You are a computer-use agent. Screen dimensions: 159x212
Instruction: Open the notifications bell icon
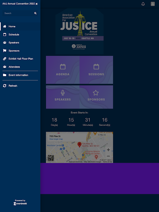(143, 4)
